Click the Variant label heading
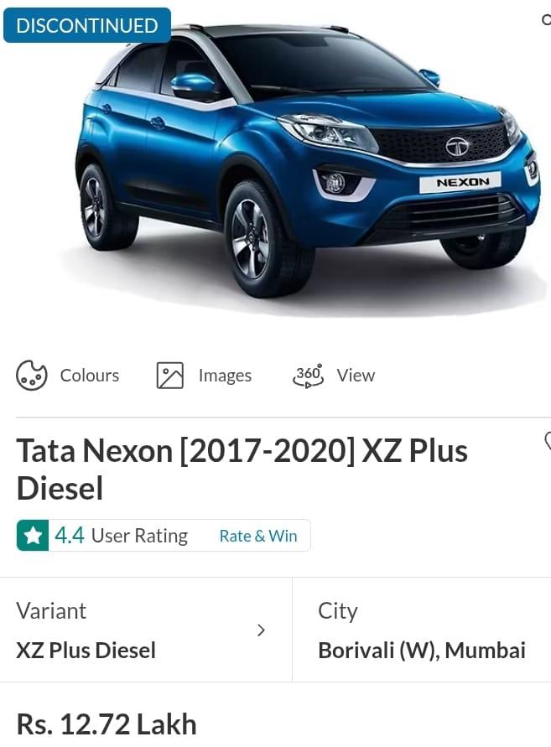This screenshot has width=551, height=747. coord(51,610)
